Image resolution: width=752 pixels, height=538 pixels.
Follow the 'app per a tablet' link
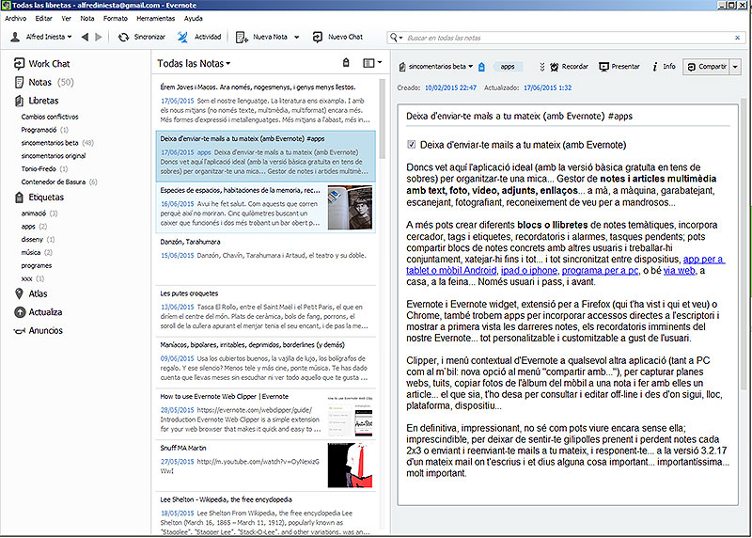(703, 260)
